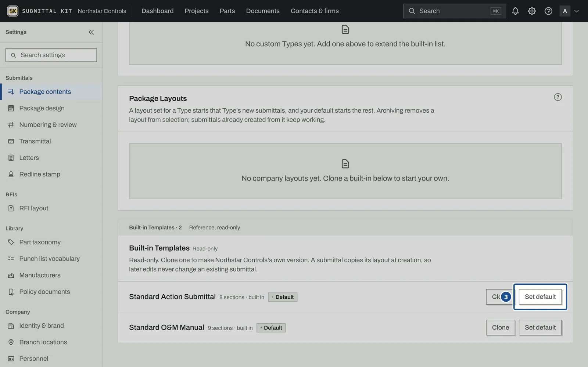Click the Letters document icon

11,158
